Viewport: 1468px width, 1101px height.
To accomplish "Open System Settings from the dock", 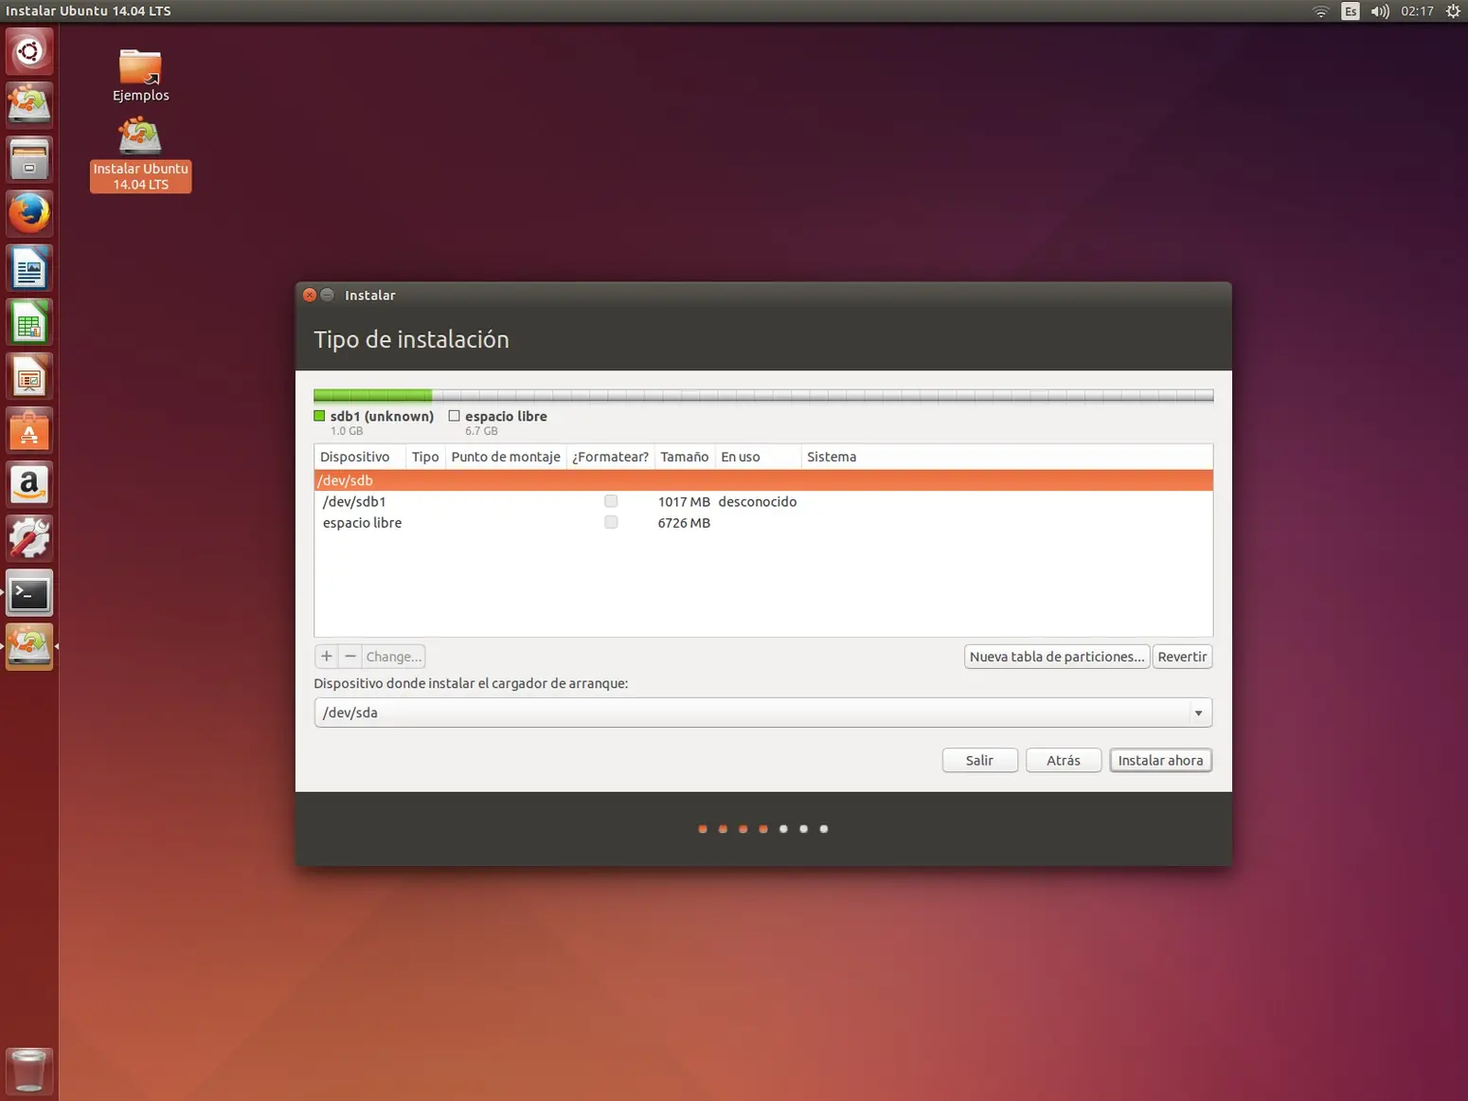I will 29,538.
